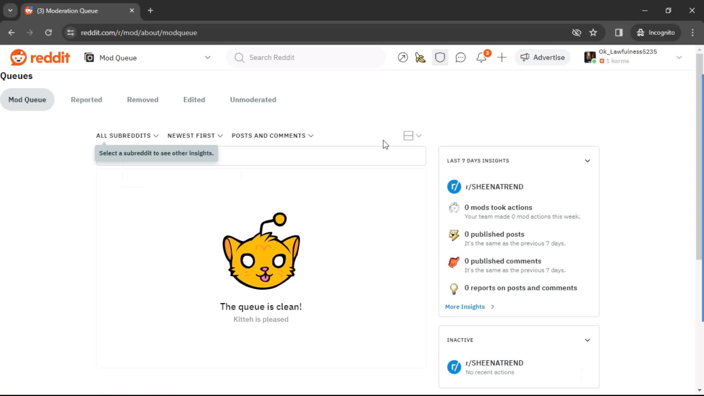Image resolution: width=704 pixels, height=396 pixels.
Task: Click the banana icon in the top bar
Action: pyautogui.click(x=420, y=57)
